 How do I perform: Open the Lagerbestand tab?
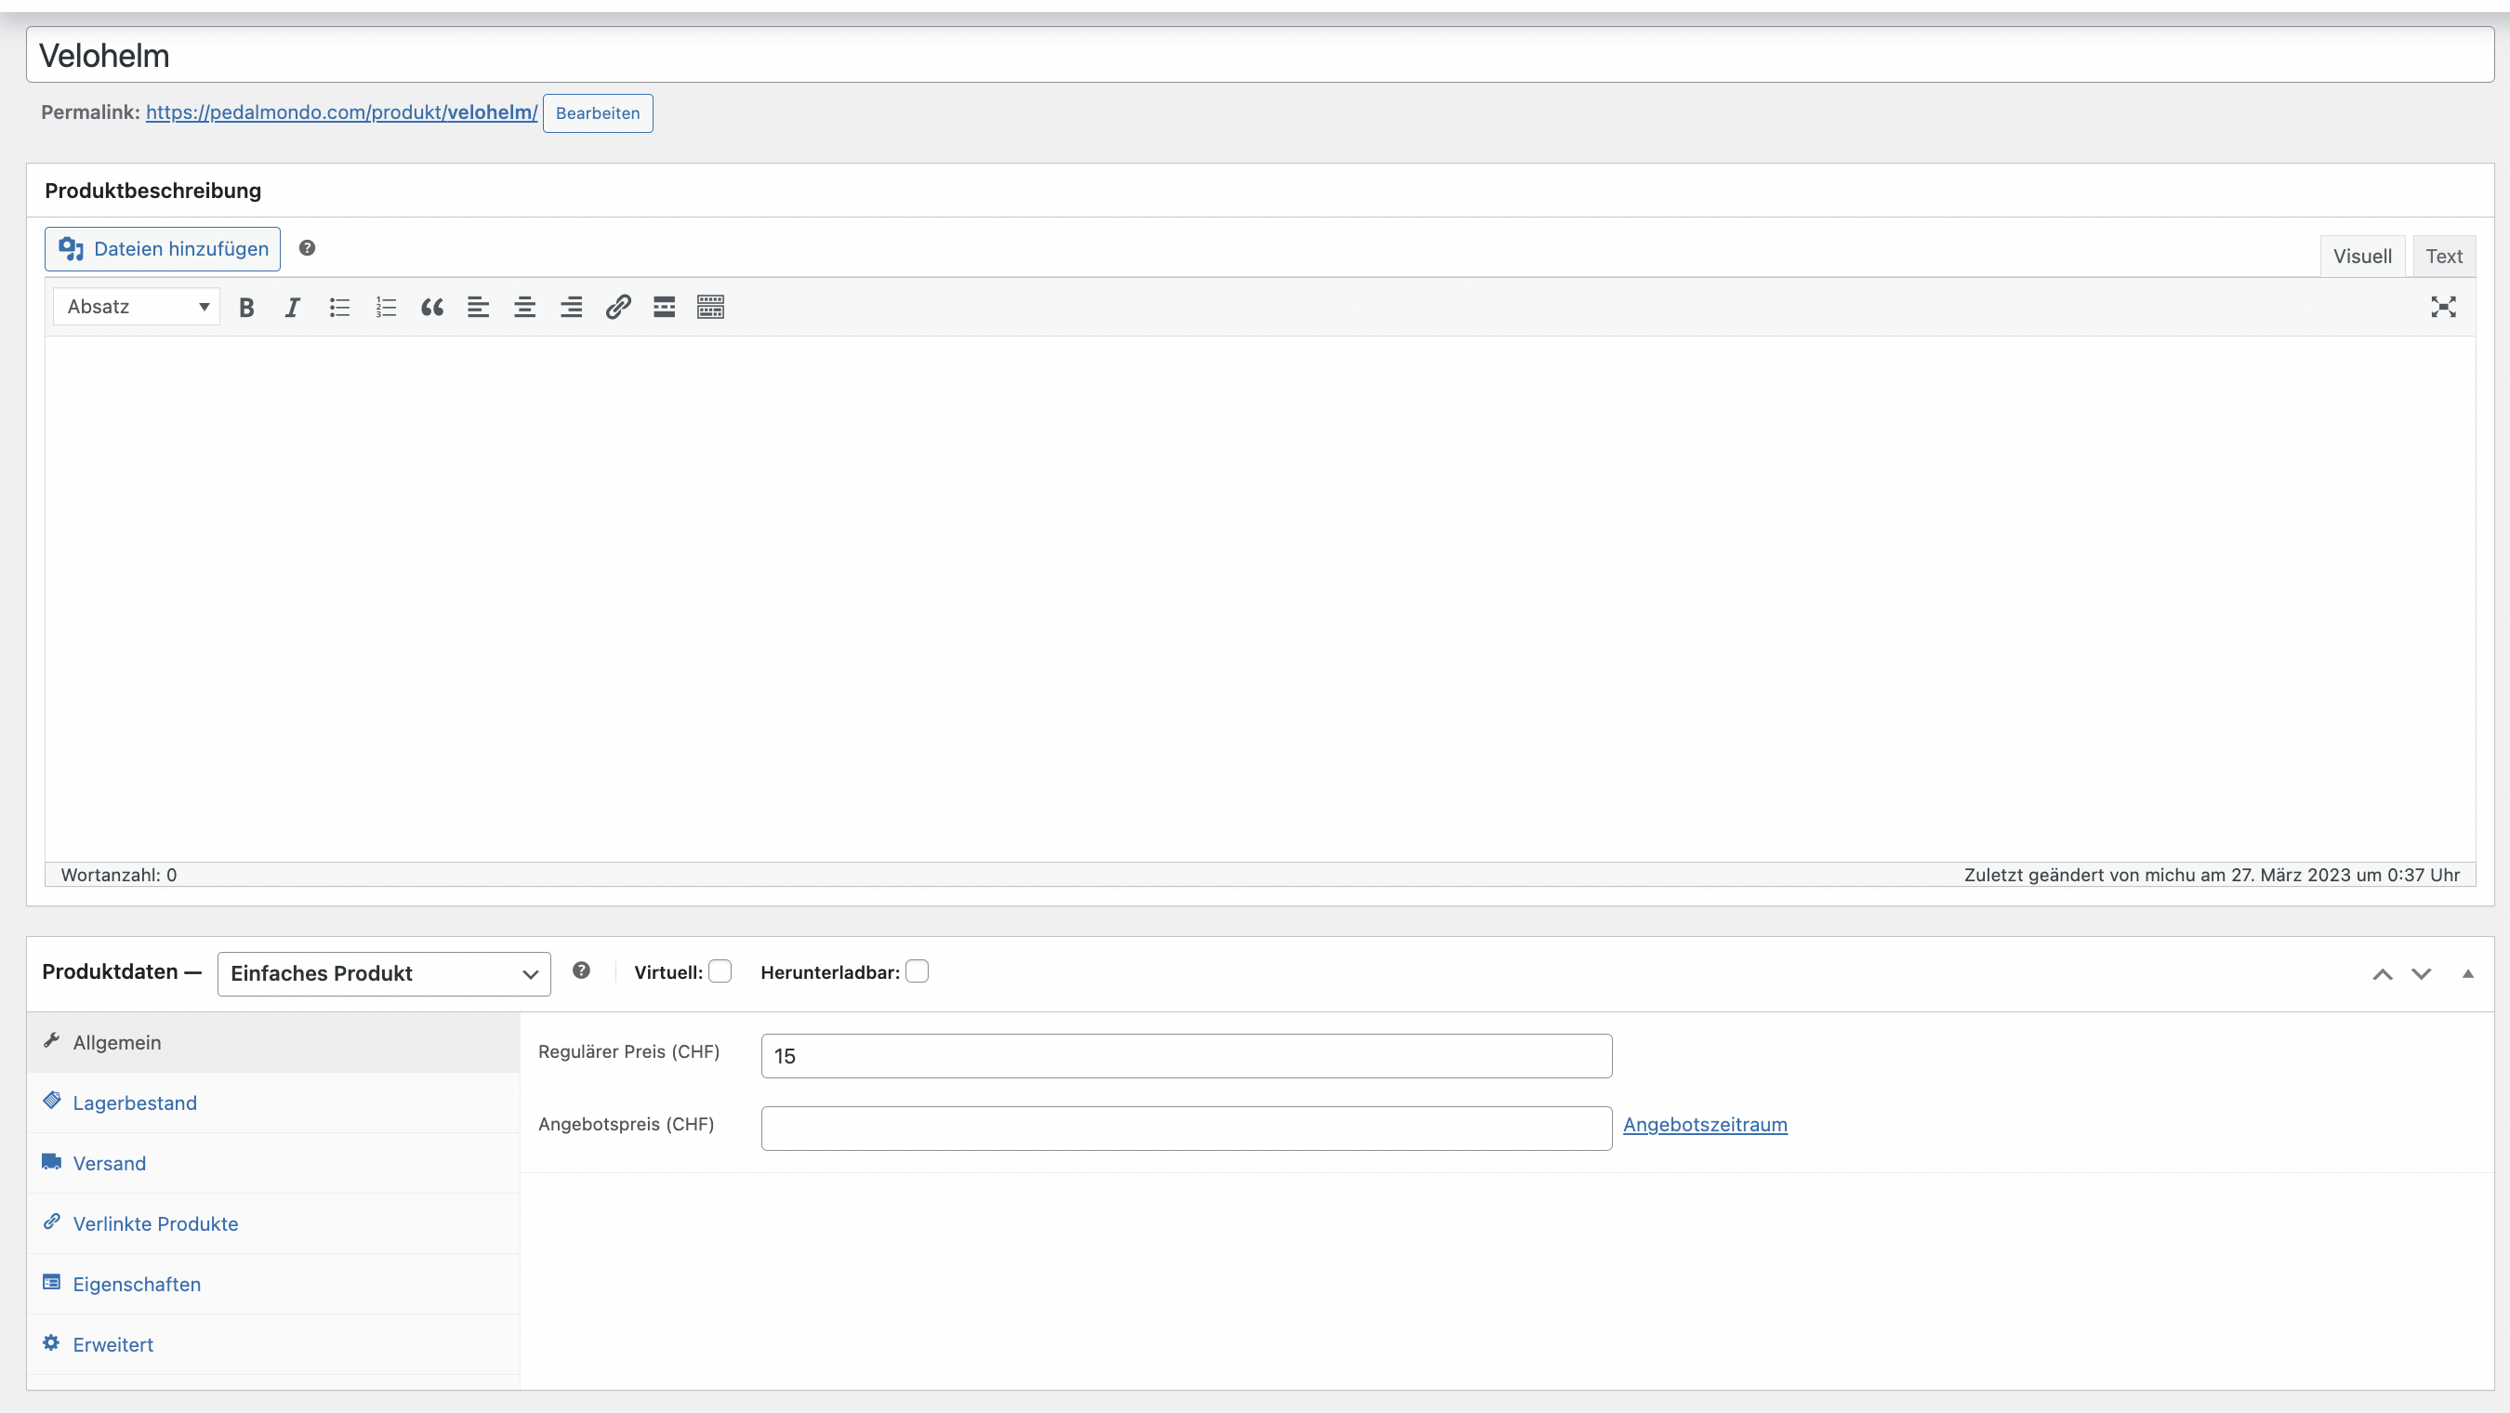point(135,1103)
